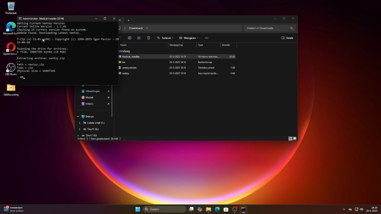Show hidden system tray icons
The height and width of the screenshot is (214, 381).
pyautogui.click(x=344, y=209)
